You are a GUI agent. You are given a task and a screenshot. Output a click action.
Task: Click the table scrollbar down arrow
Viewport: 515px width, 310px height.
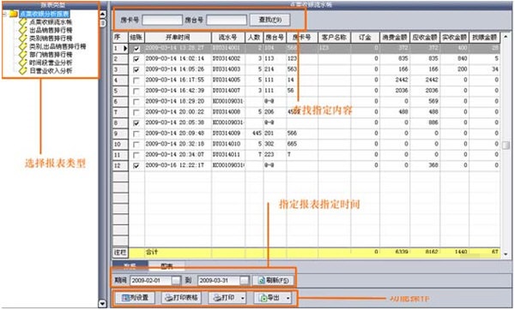click(506, 253)
